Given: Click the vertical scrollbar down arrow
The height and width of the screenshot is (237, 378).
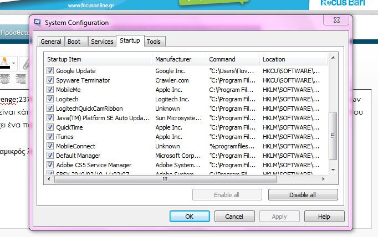Looking at the screenshot, I should pyautogui.click(x=333, y=170).
